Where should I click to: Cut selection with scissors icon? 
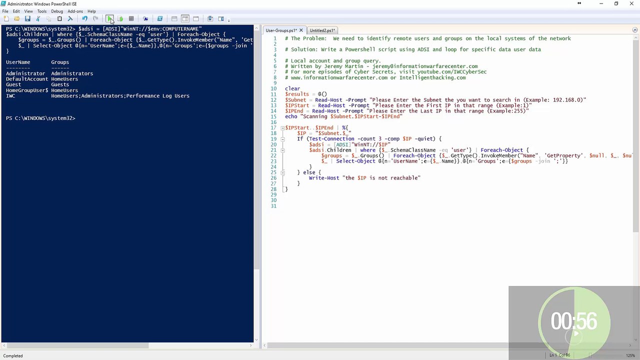[x=38, y=19]
